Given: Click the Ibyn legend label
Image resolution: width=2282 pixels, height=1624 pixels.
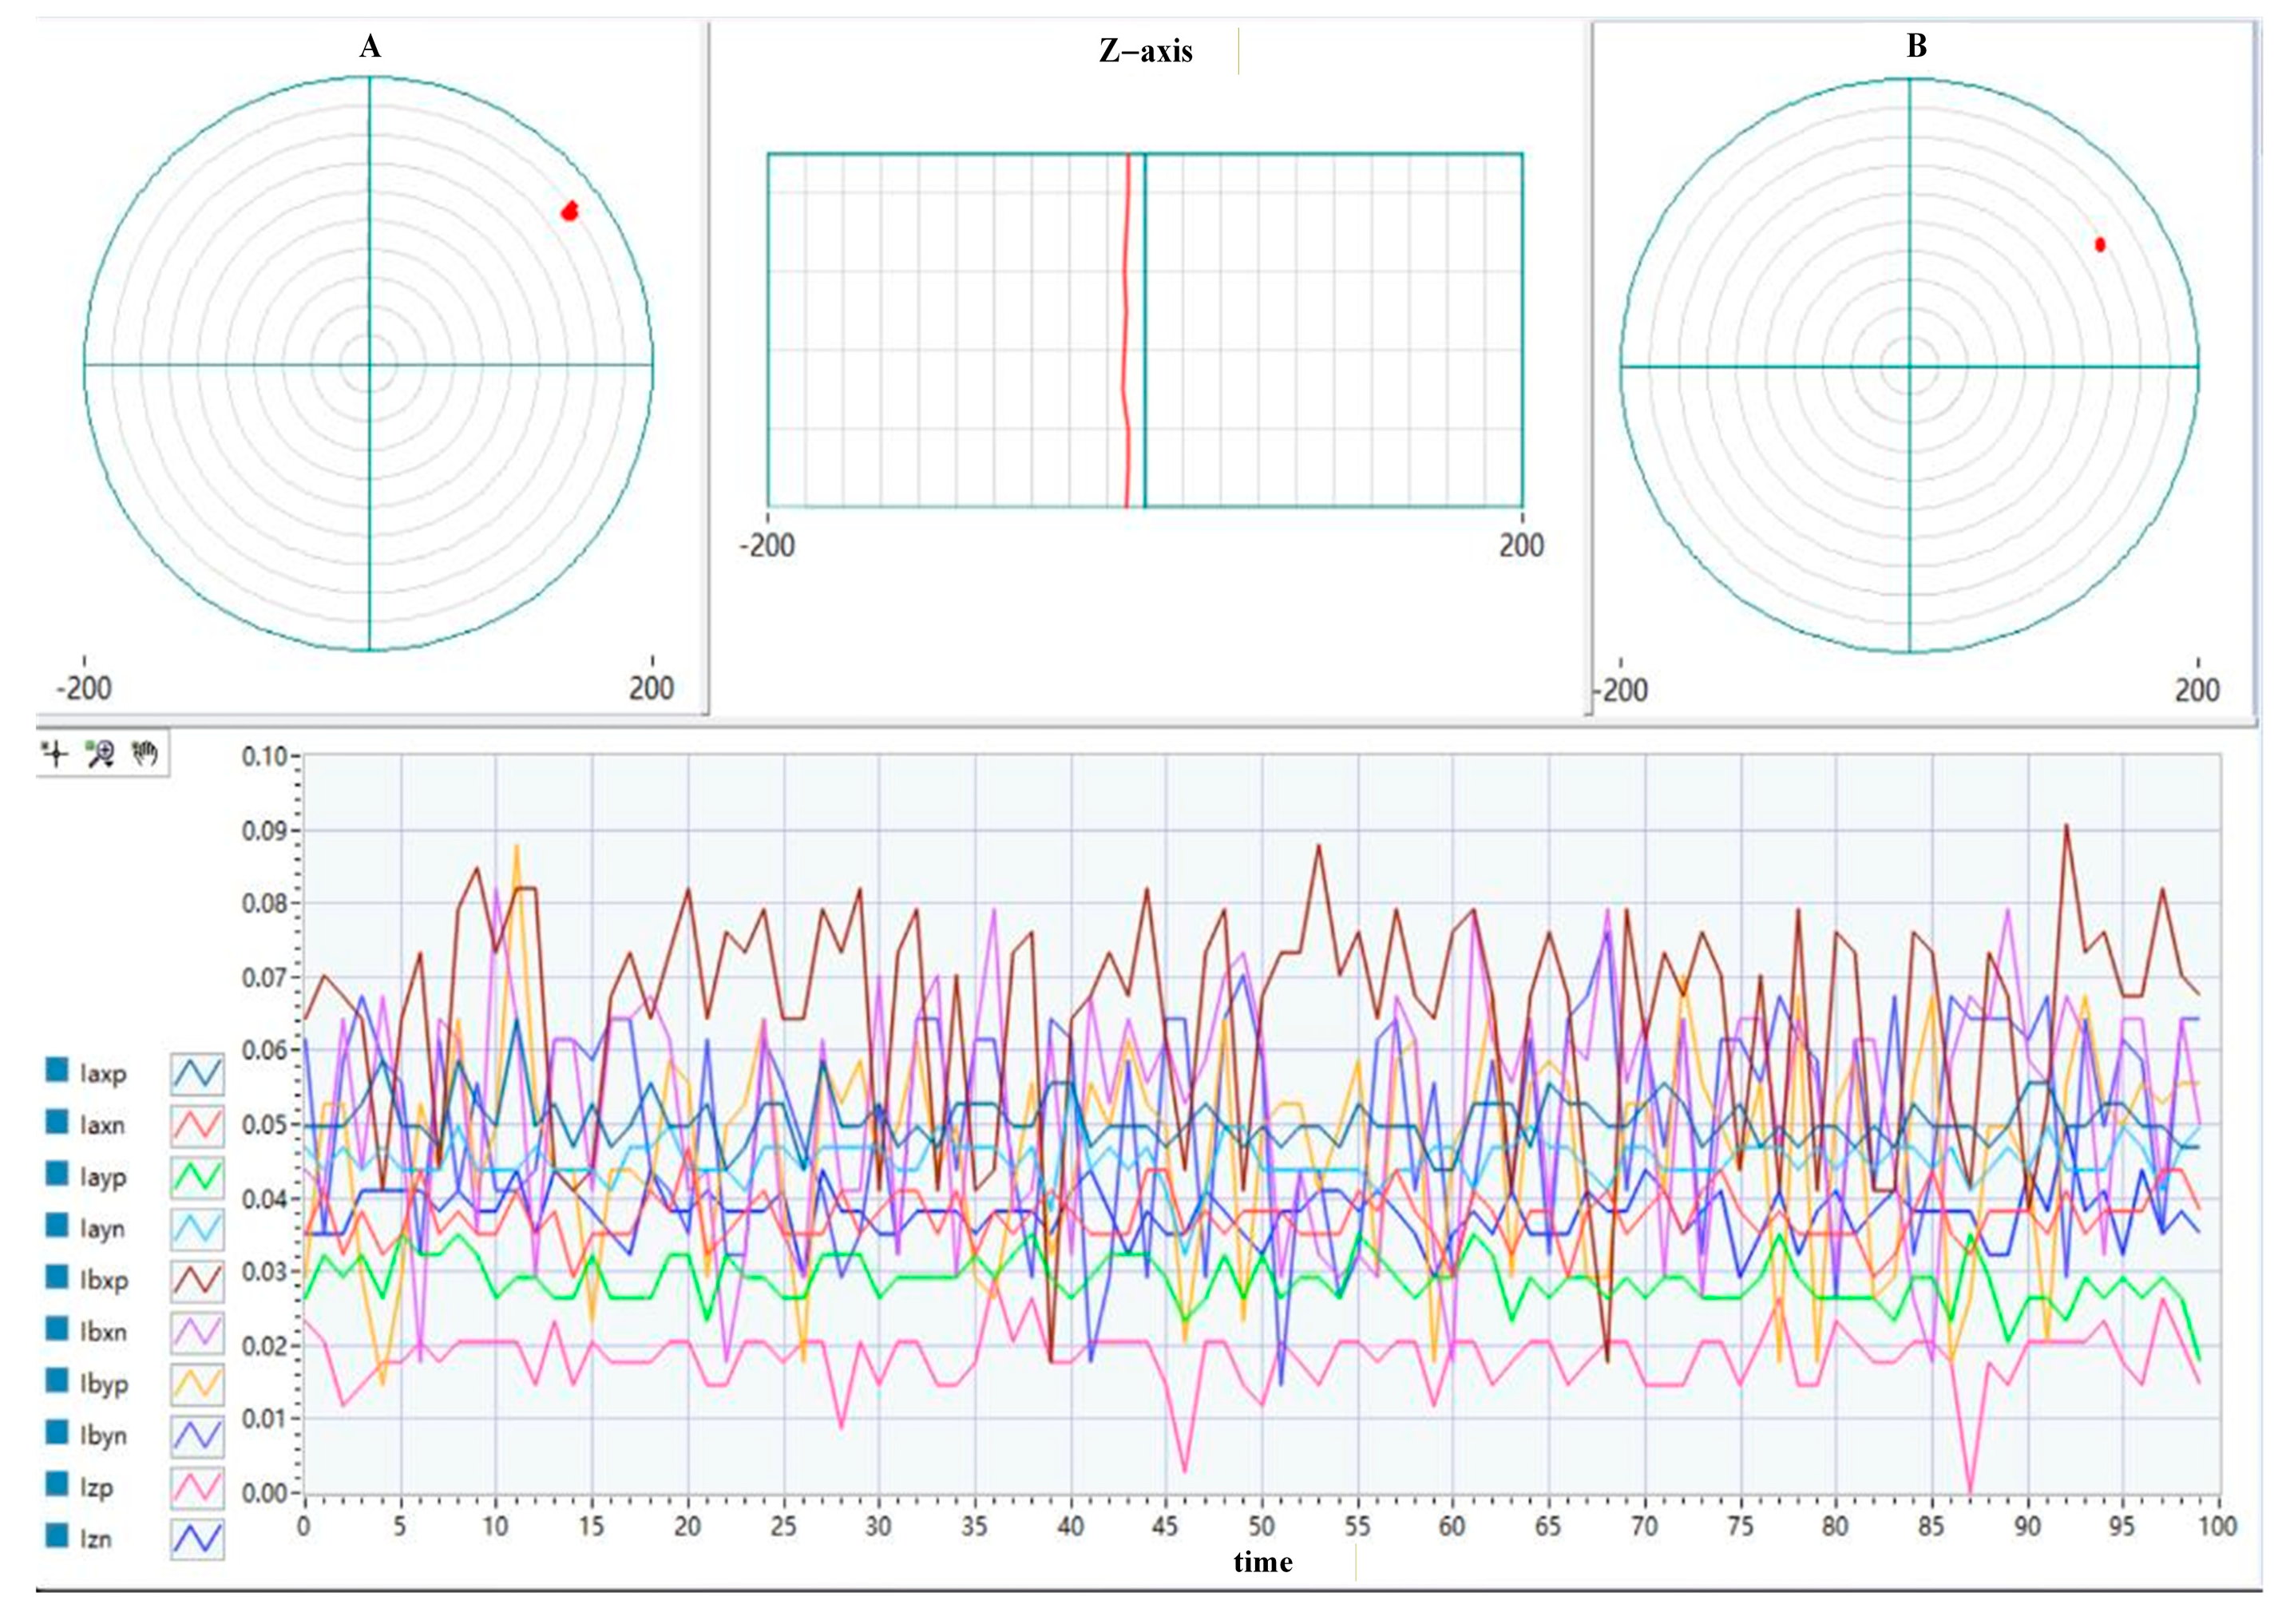Looking at the screenshot, I should (103, 1436).
